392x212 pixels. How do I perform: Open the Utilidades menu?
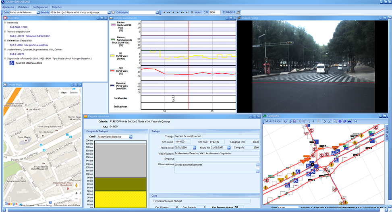[x=23, y=7]
